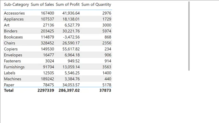
Task: Click Appliances profit 18,138.01
Action: (71, 19)
